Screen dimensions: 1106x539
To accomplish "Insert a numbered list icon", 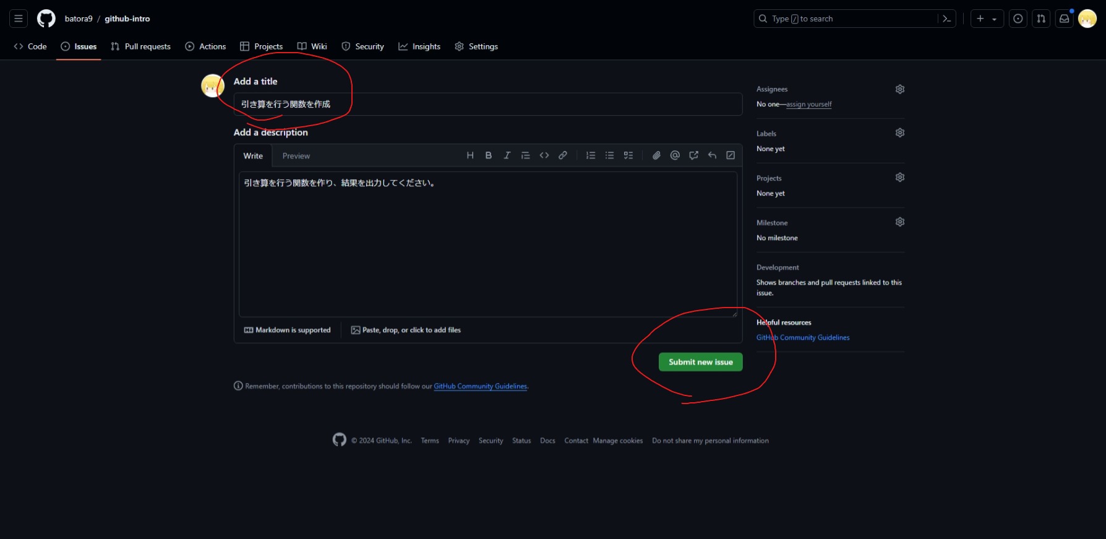I will (591, 155).
